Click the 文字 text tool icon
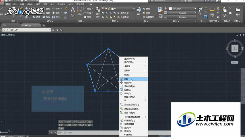 [73, 12]
